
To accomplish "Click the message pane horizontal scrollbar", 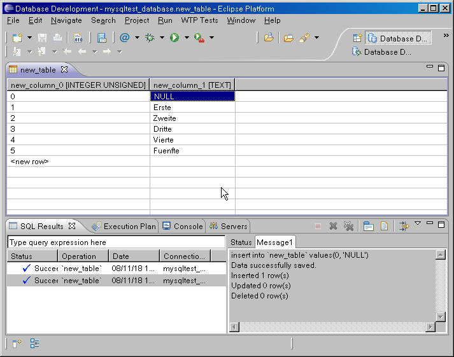I will pyautogui.click(x=331, y=326).
